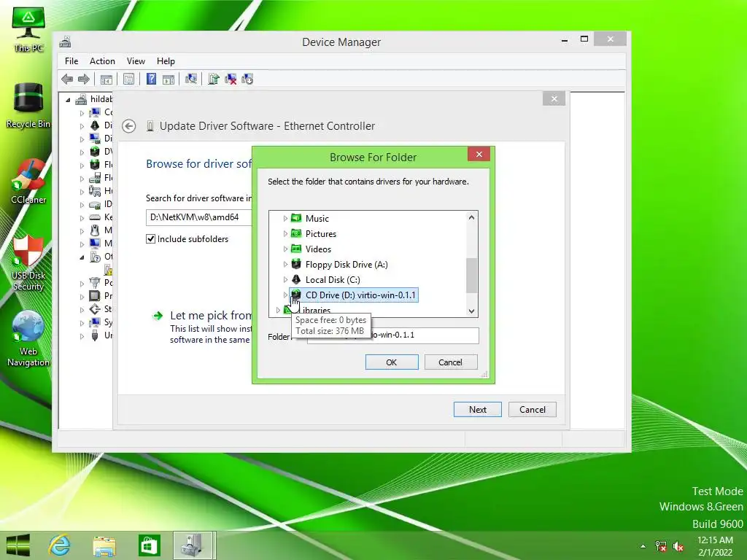The height and width of the screenshot is (560, 747).
Task: Select Local Disk (C:) in folder tree
Action: 326,279
